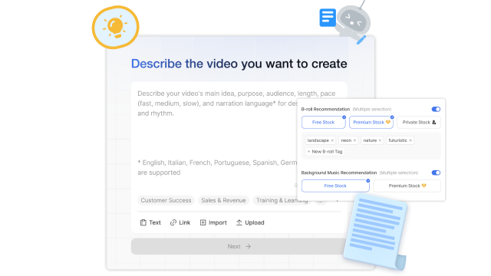Click the Import plus-box icon
This screenshot has height=276, width=491.
(203, 222)
